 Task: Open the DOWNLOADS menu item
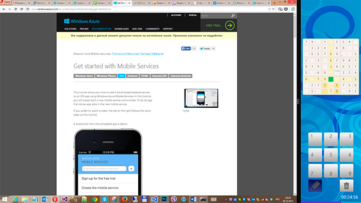(x=122, y=29)
